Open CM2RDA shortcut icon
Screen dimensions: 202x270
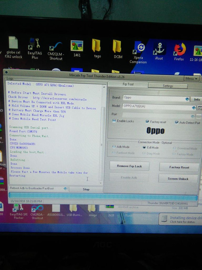pos(37,212)
